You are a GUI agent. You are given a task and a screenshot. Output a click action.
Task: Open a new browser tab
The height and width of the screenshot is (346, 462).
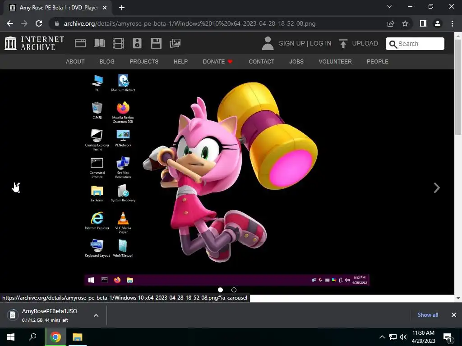click(122, 8)
